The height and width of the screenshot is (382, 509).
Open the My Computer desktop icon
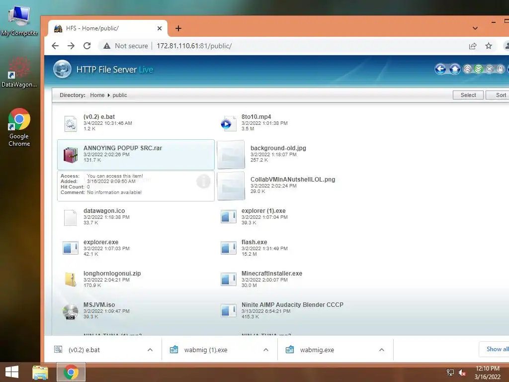(19, 20)
